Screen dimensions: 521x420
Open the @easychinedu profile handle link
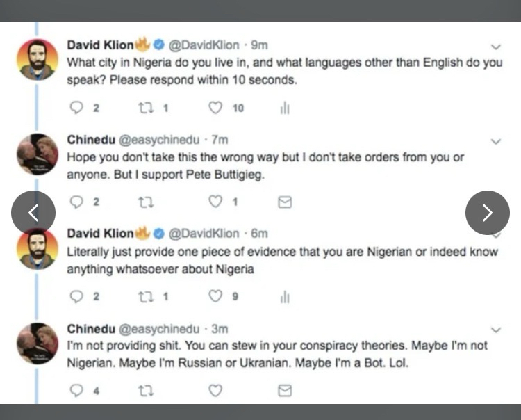[155, 140]
